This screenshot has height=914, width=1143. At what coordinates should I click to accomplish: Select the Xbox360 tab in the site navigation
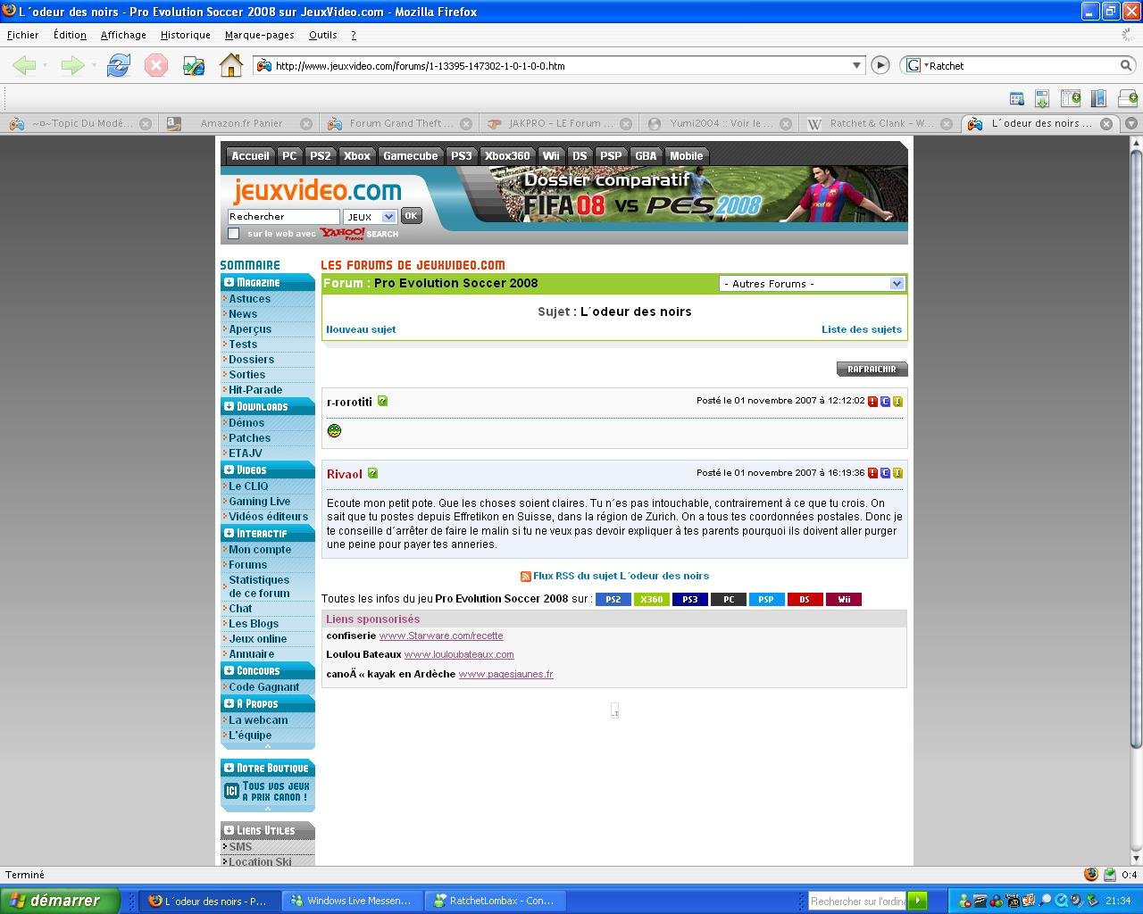point(507,156)
